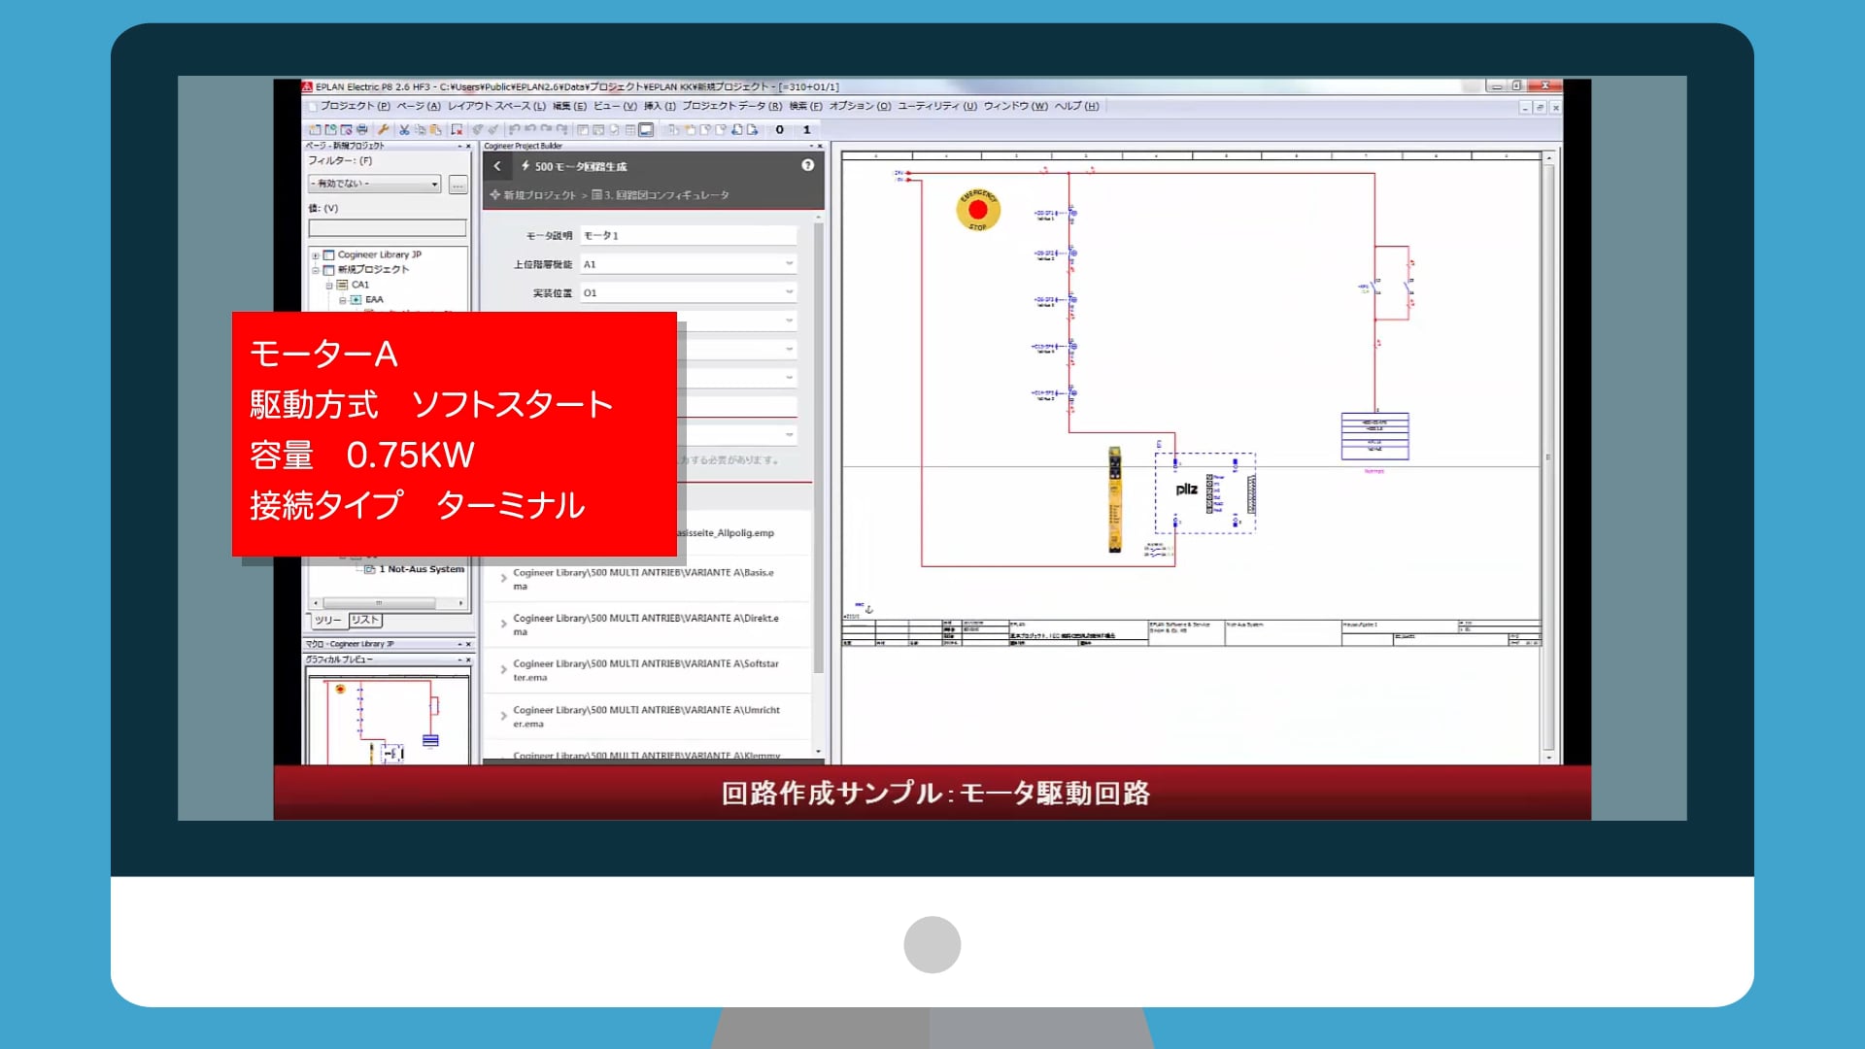
Task: Click the help question mark in Project Builder
Action: tap(807, 165)
